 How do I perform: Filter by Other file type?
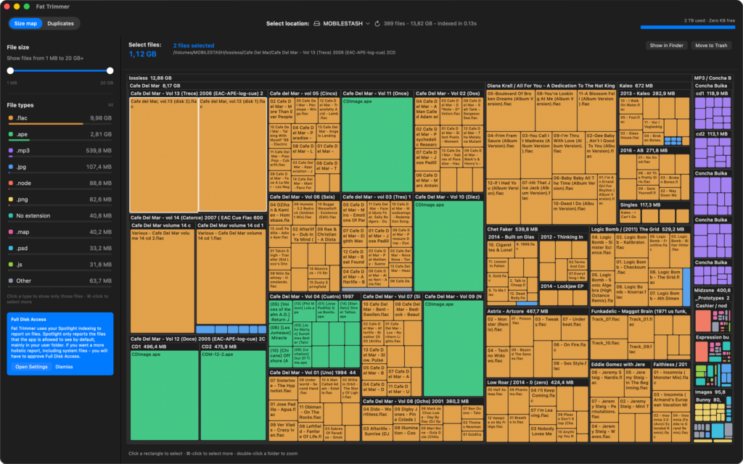coord(59,281)
